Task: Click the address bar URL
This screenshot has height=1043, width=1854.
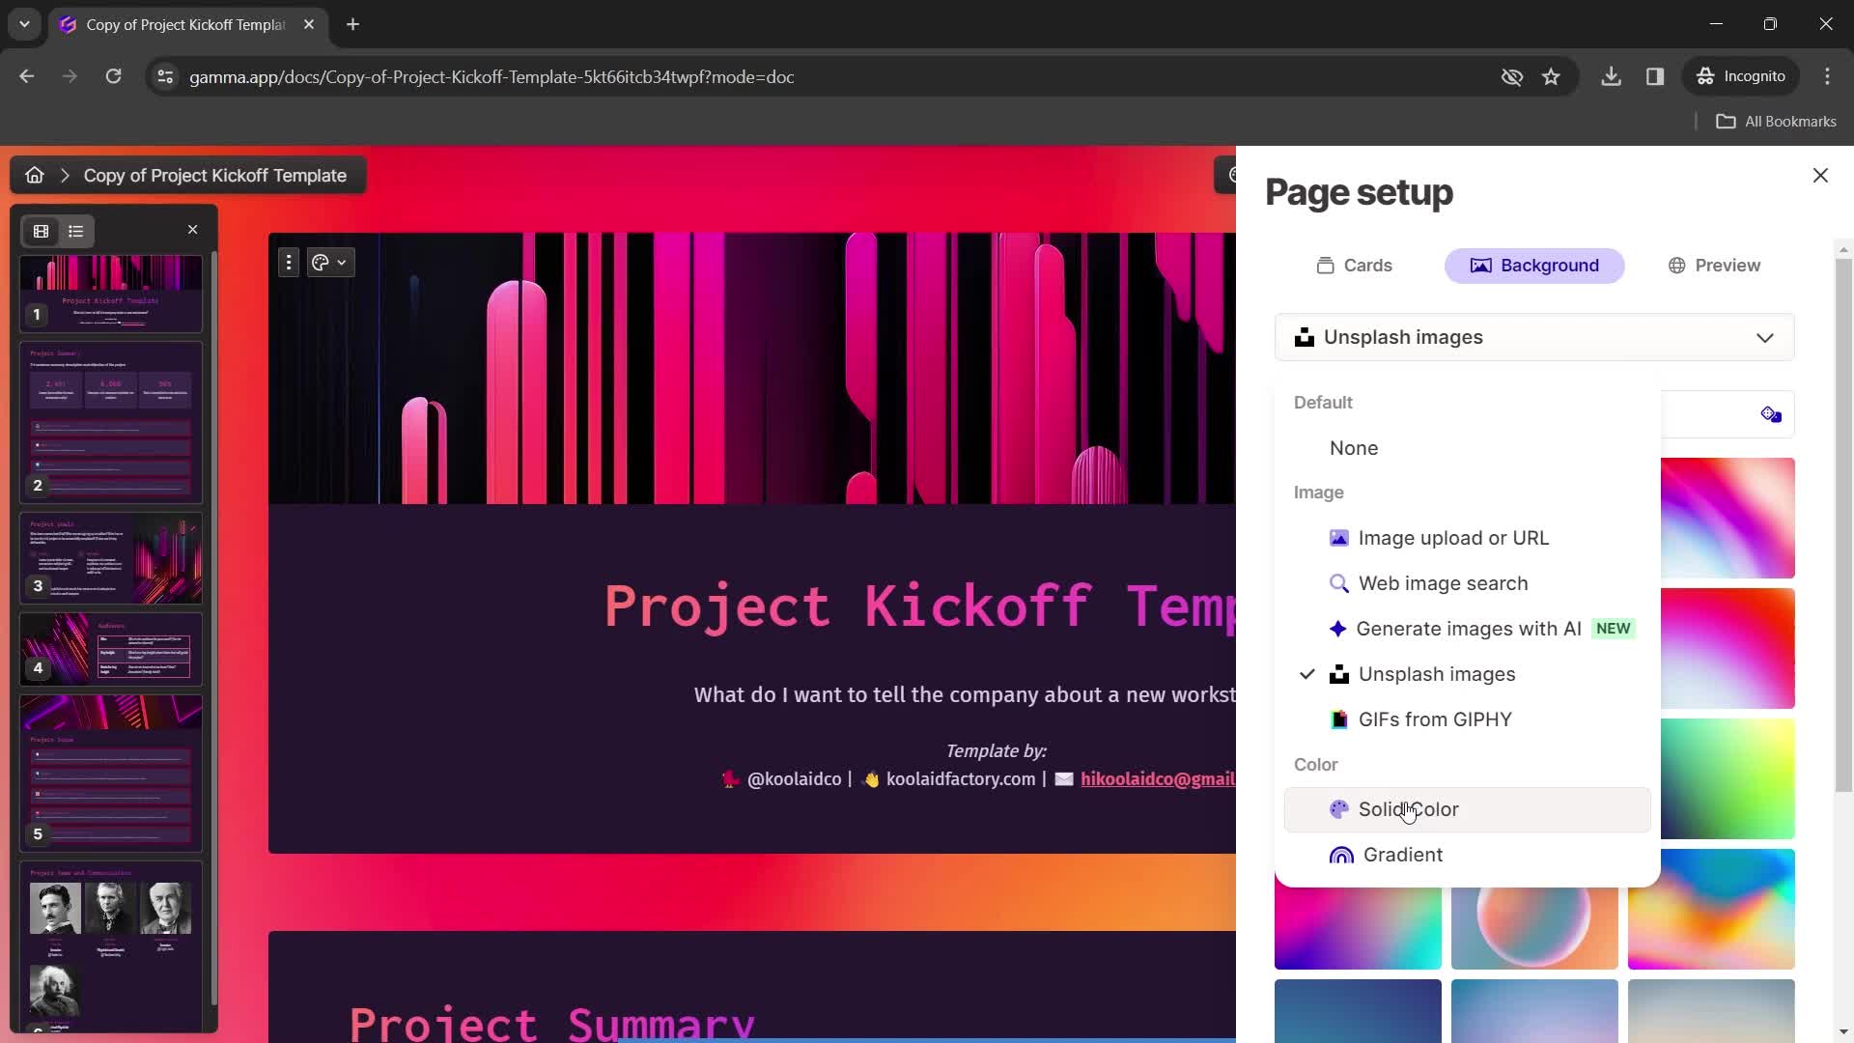Action: [492, 76]
